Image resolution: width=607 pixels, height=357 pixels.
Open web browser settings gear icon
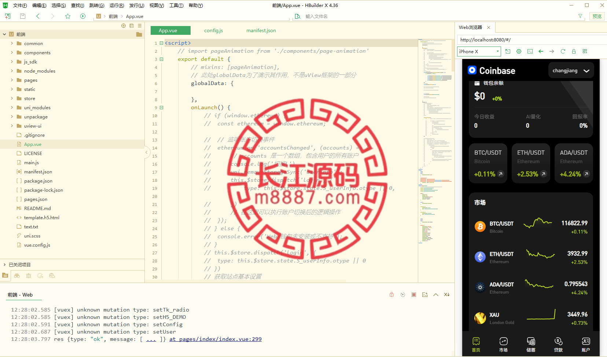[519, 51]
